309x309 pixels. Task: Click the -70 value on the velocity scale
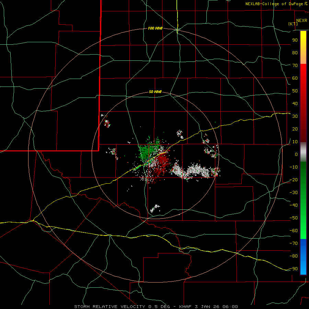(294, 243)
